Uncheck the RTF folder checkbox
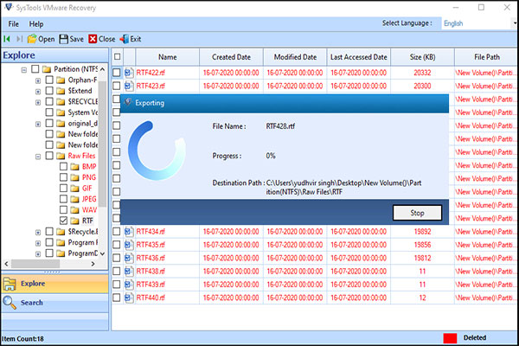The width and height of the screenshot is (519, 346). pos(63,221)
